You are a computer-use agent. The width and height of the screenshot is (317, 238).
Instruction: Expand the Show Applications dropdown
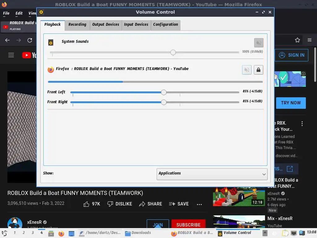click(x=212, y=174)
